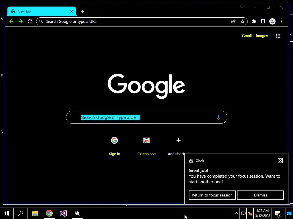Open taskbar search
Viewport: 293px width, 219px height.
[21, 213]
